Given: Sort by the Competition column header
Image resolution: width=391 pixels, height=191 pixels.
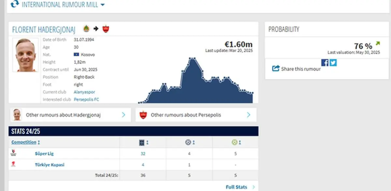Looking at the screenshot, I should tap(24, 142).
